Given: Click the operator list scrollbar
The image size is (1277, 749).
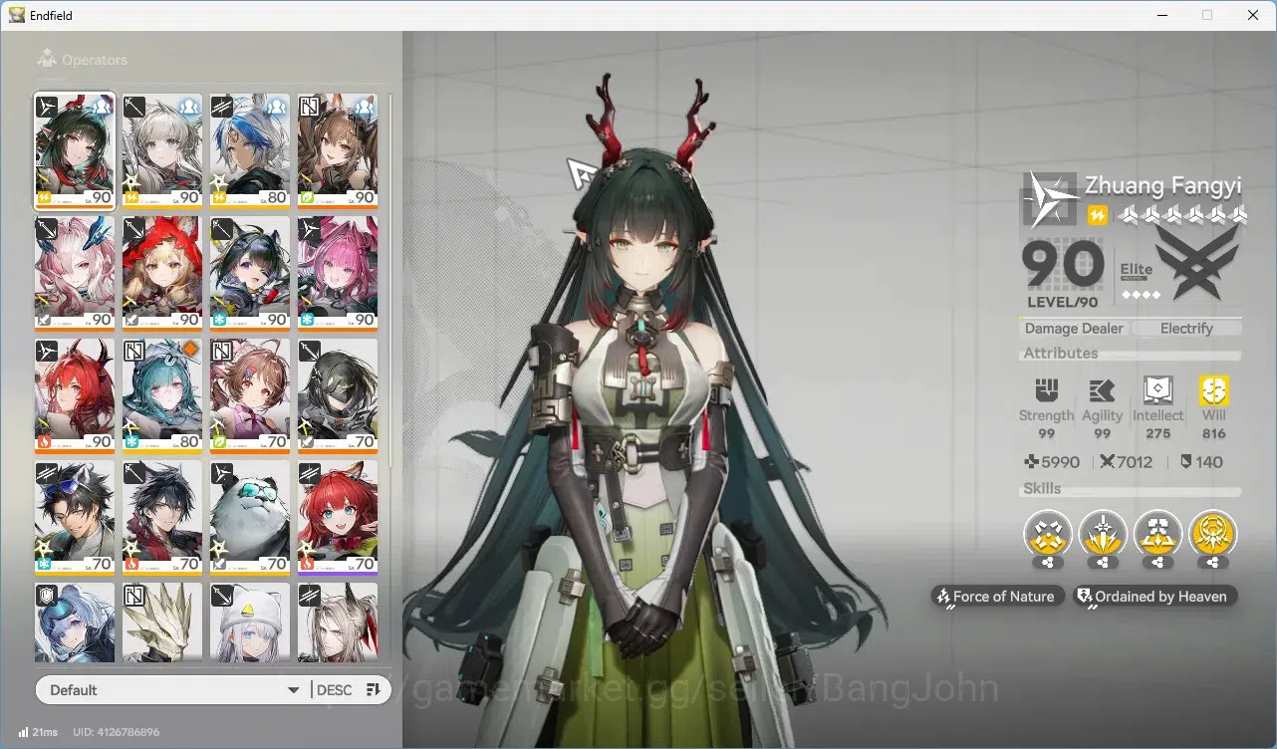Looking at the screenshot, I should tap(389, 279).
